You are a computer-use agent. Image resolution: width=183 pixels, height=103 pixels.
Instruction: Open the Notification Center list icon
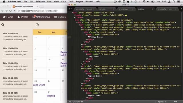pos(178,1)
